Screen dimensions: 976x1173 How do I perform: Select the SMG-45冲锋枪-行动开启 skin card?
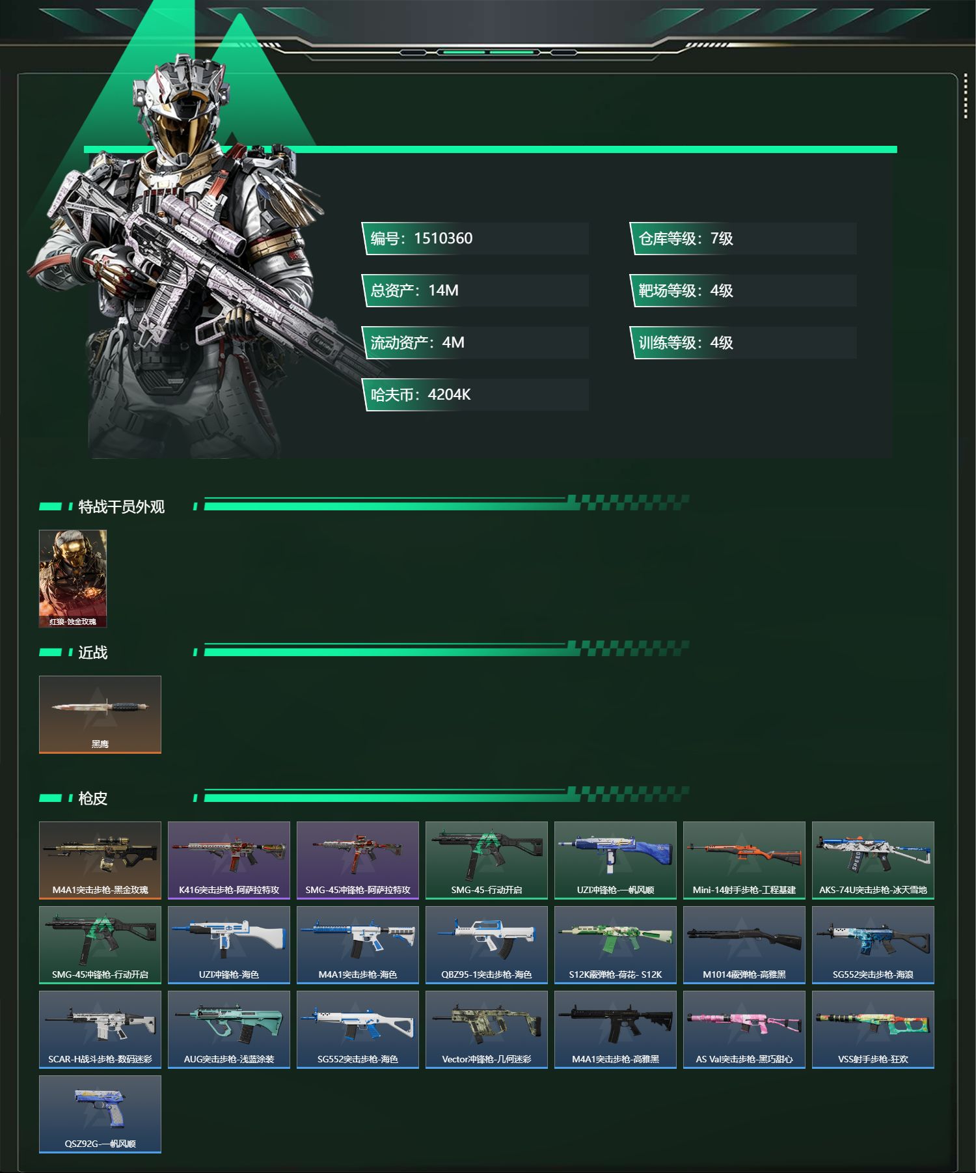[x=100, y=945]
